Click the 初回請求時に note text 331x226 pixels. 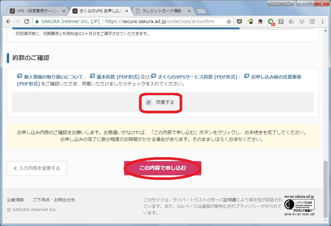tap(81, 33)
